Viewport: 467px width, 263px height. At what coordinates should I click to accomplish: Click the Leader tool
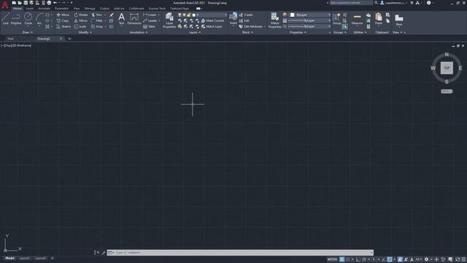[150, 20]
